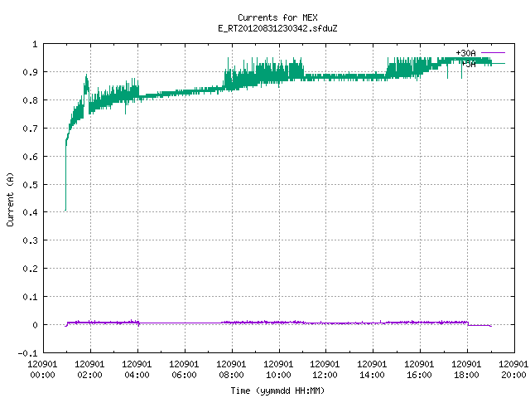Click the green trace peak near 02:00
Viewport: 530px width, 398px height.
click(86, 77)
